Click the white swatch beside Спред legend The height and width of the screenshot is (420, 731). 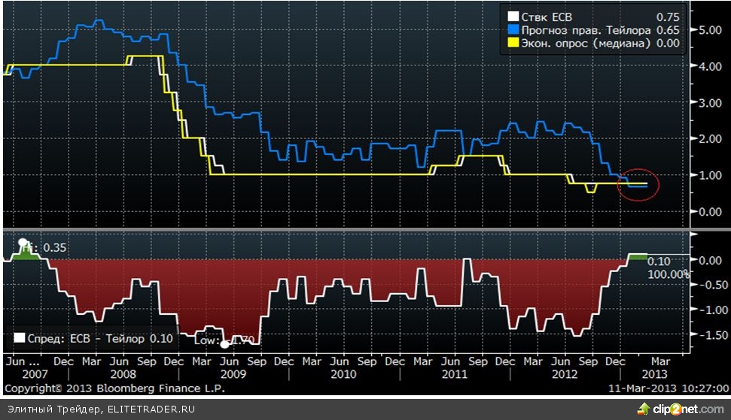click(x=19, y=339)
